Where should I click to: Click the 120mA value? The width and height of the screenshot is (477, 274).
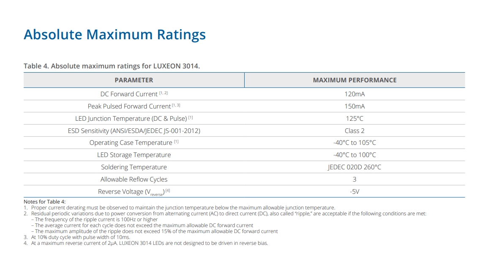pyautogui.click(x=355, y=94)
